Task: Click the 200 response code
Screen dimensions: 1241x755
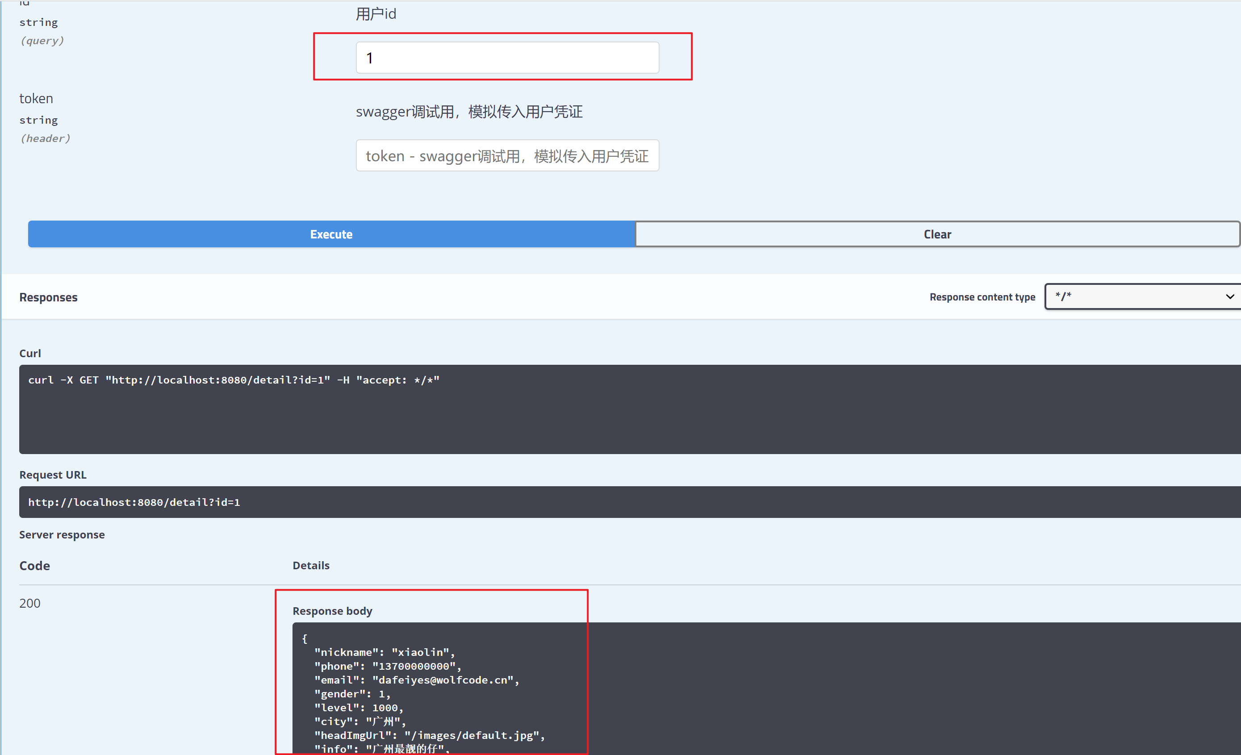Action: (30, 603)
